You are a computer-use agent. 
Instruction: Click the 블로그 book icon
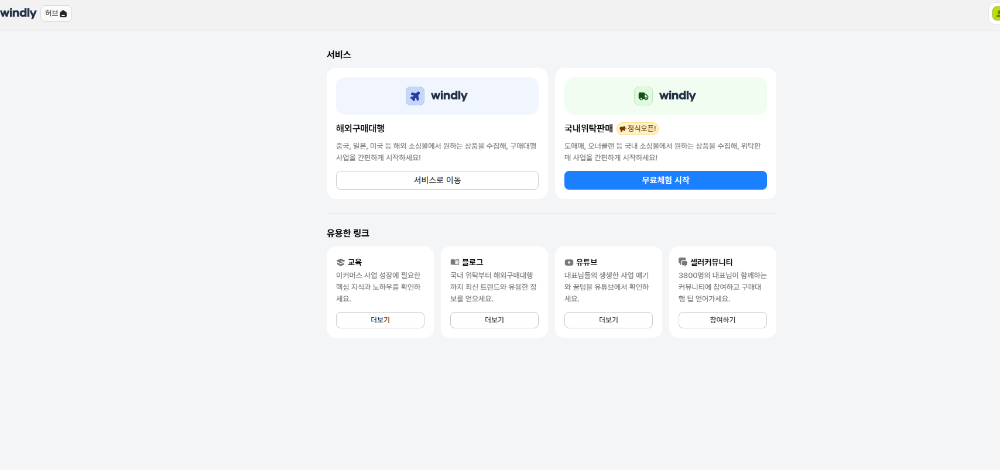pyautogui.click(x=455, y=262)
